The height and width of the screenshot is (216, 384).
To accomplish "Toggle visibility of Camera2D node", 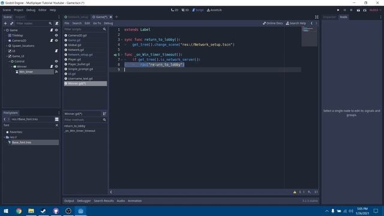I will pyautogui.click(x=56, y=40).
